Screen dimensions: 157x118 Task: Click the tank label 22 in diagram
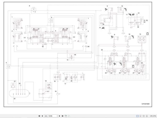pos(14,99)
